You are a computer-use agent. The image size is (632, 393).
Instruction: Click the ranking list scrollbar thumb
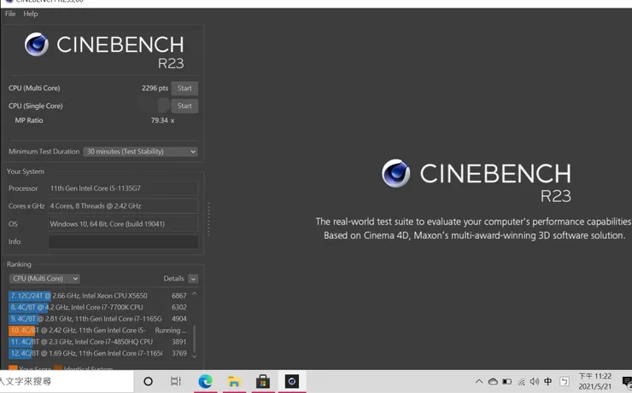click(194, 338)
